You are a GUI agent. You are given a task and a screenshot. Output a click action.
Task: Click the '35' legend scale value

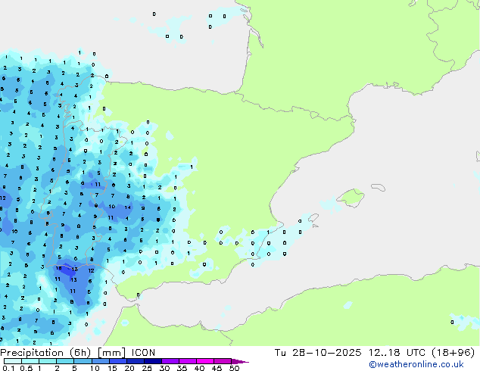pyautogui.click(x=182, y=368)
